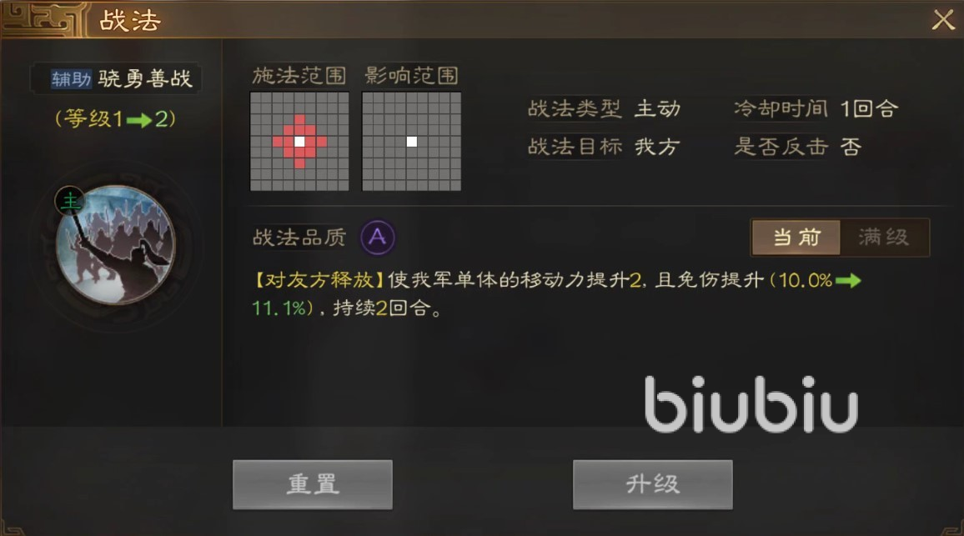Viewport: 964px width, 536px height.
Task: Click the 战法 title icon ornament
Action: tap(42, 19)
